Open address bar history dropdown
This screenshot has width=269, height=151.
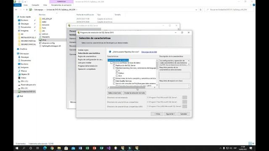click(x=196, y=10)
